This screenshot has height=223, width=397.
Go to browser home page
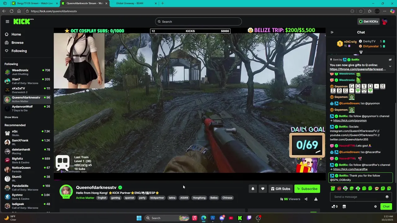(19, 11)
